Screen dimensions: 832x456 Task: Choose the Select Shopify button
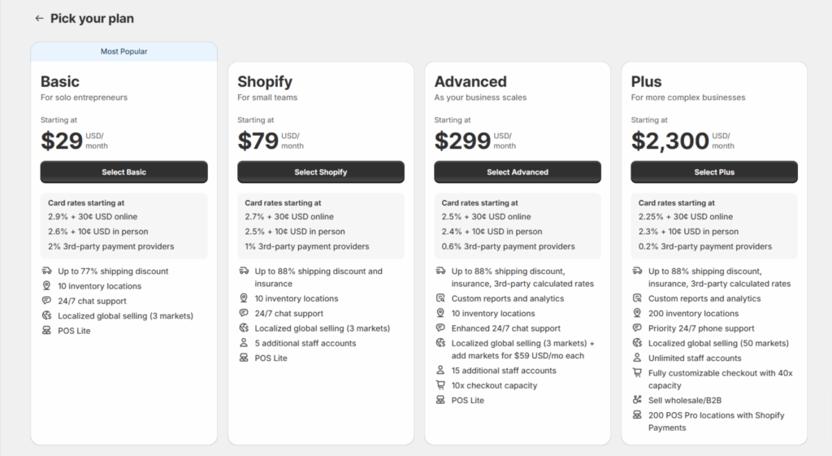click(320, 172)
